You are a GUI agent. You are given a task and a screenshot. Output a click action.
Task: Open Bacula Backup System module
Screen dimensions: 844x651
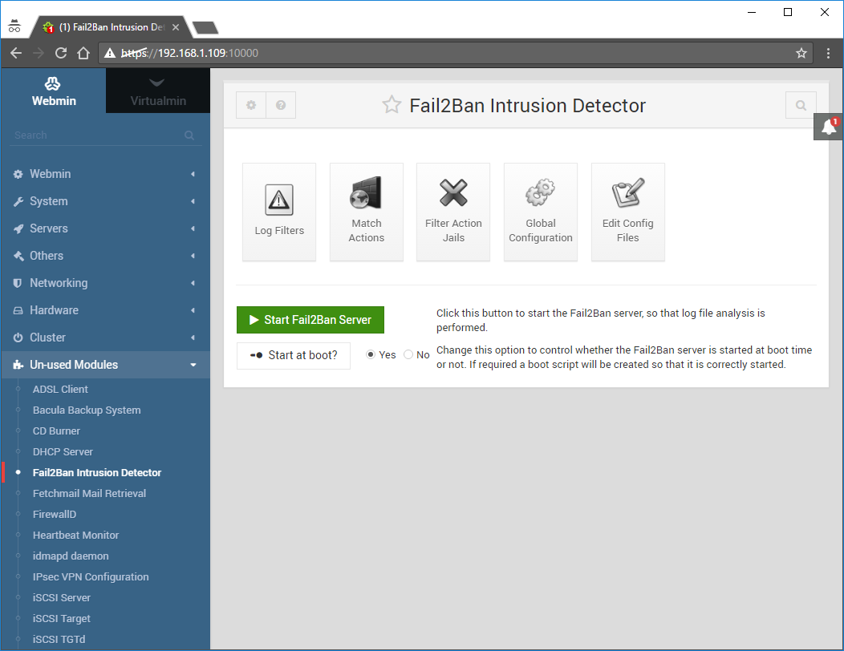[87, 410]
